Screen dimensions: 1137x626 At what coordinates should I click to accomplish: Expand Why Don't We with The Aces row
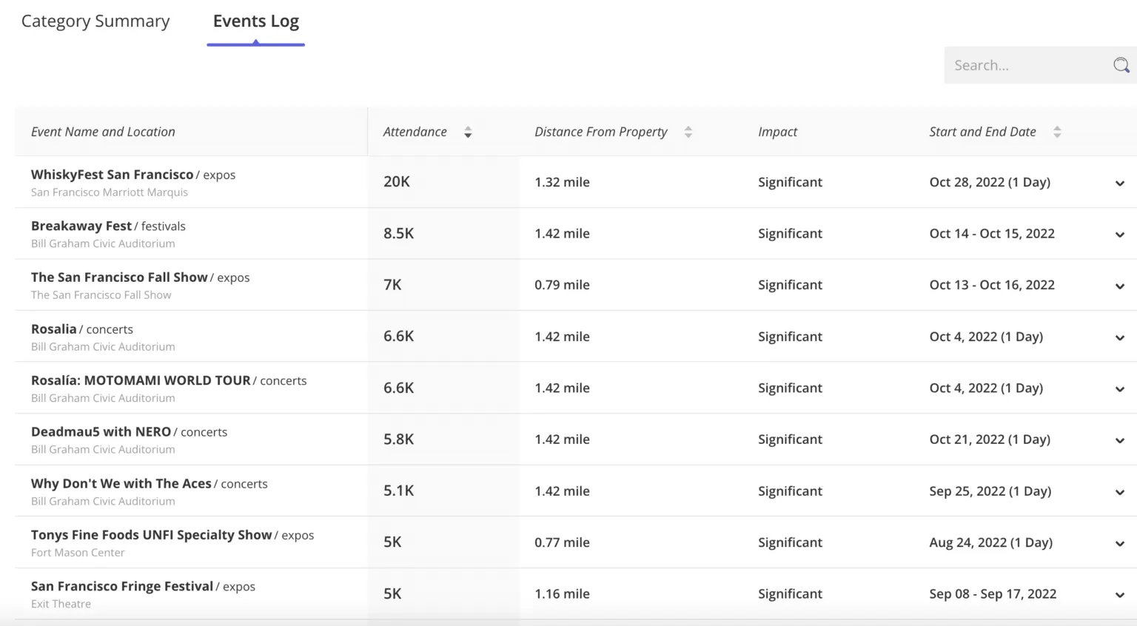(x=1120, y=492)
